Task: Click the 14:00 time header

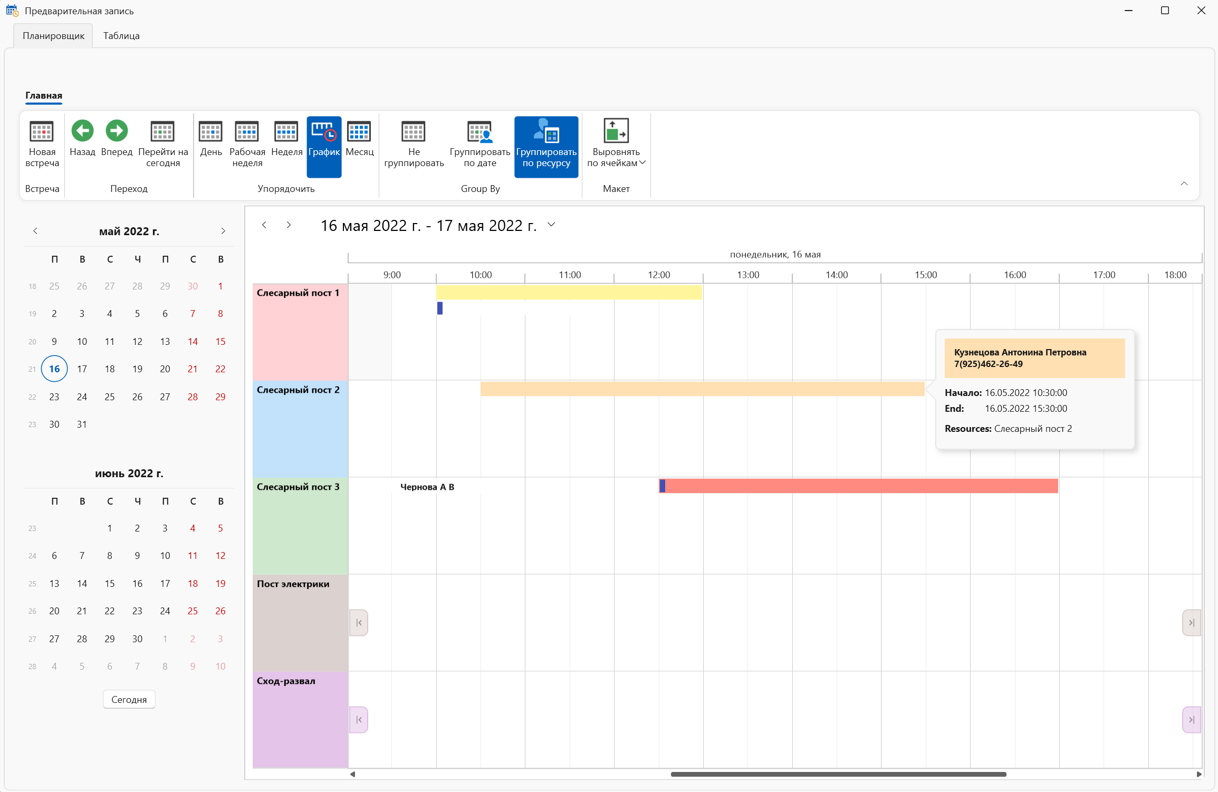Action: [x=837, y=275]
